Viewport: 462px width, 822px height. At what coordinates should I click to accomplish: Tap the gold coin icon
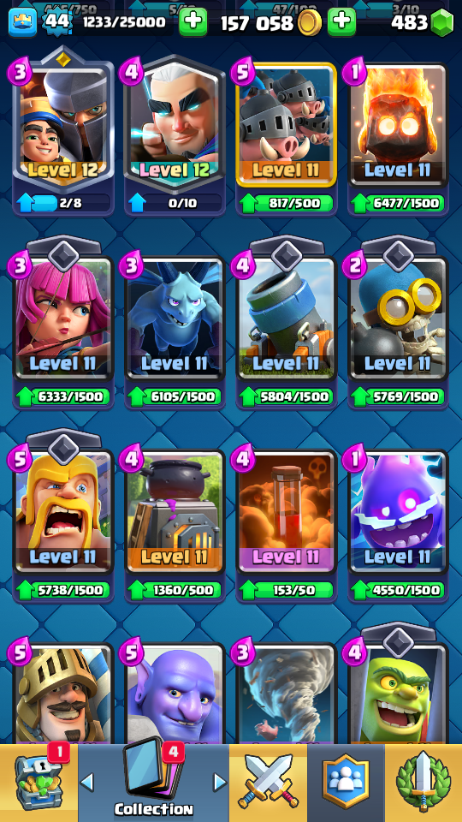click(310, 22)
